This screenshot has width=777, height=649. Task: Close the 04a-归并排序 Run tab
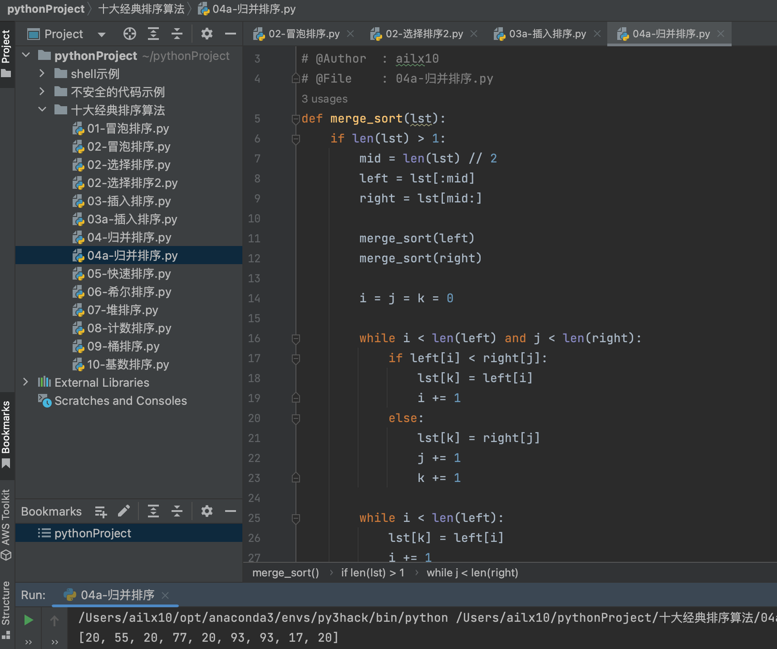165,595
